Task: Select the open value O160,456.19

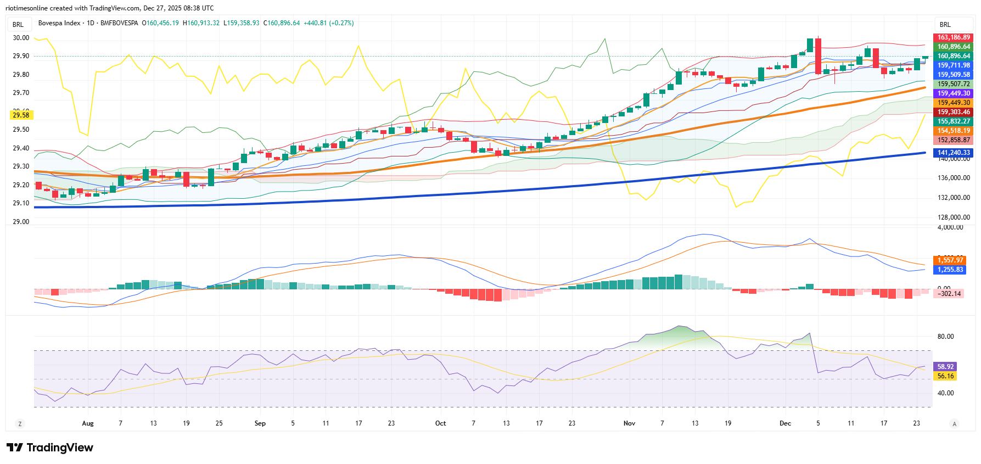Action: pyautogui.click(x=160, y=23)
